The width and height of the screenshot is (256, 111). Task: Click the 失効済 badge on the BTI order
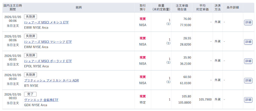click(x=30, y=75)
